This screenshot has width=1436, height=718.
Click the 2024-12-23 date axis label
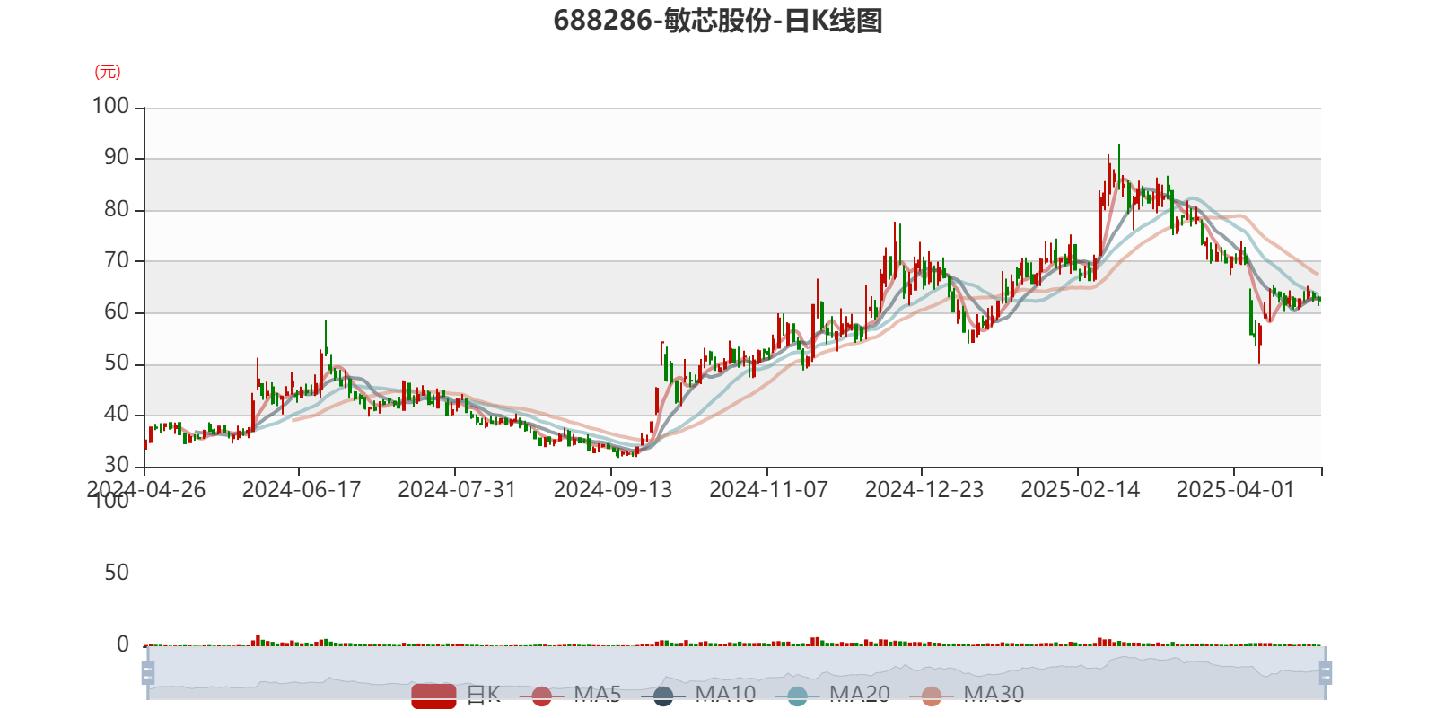click(x=924, y=489)
